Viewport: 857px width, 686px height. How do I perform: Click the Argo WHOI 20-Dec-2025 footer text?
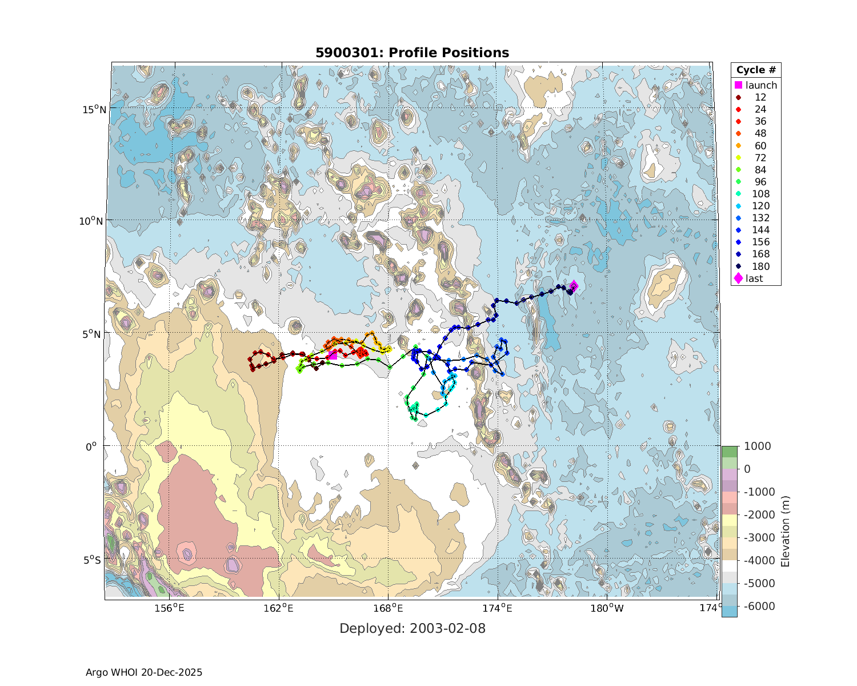tap(144, 672)
